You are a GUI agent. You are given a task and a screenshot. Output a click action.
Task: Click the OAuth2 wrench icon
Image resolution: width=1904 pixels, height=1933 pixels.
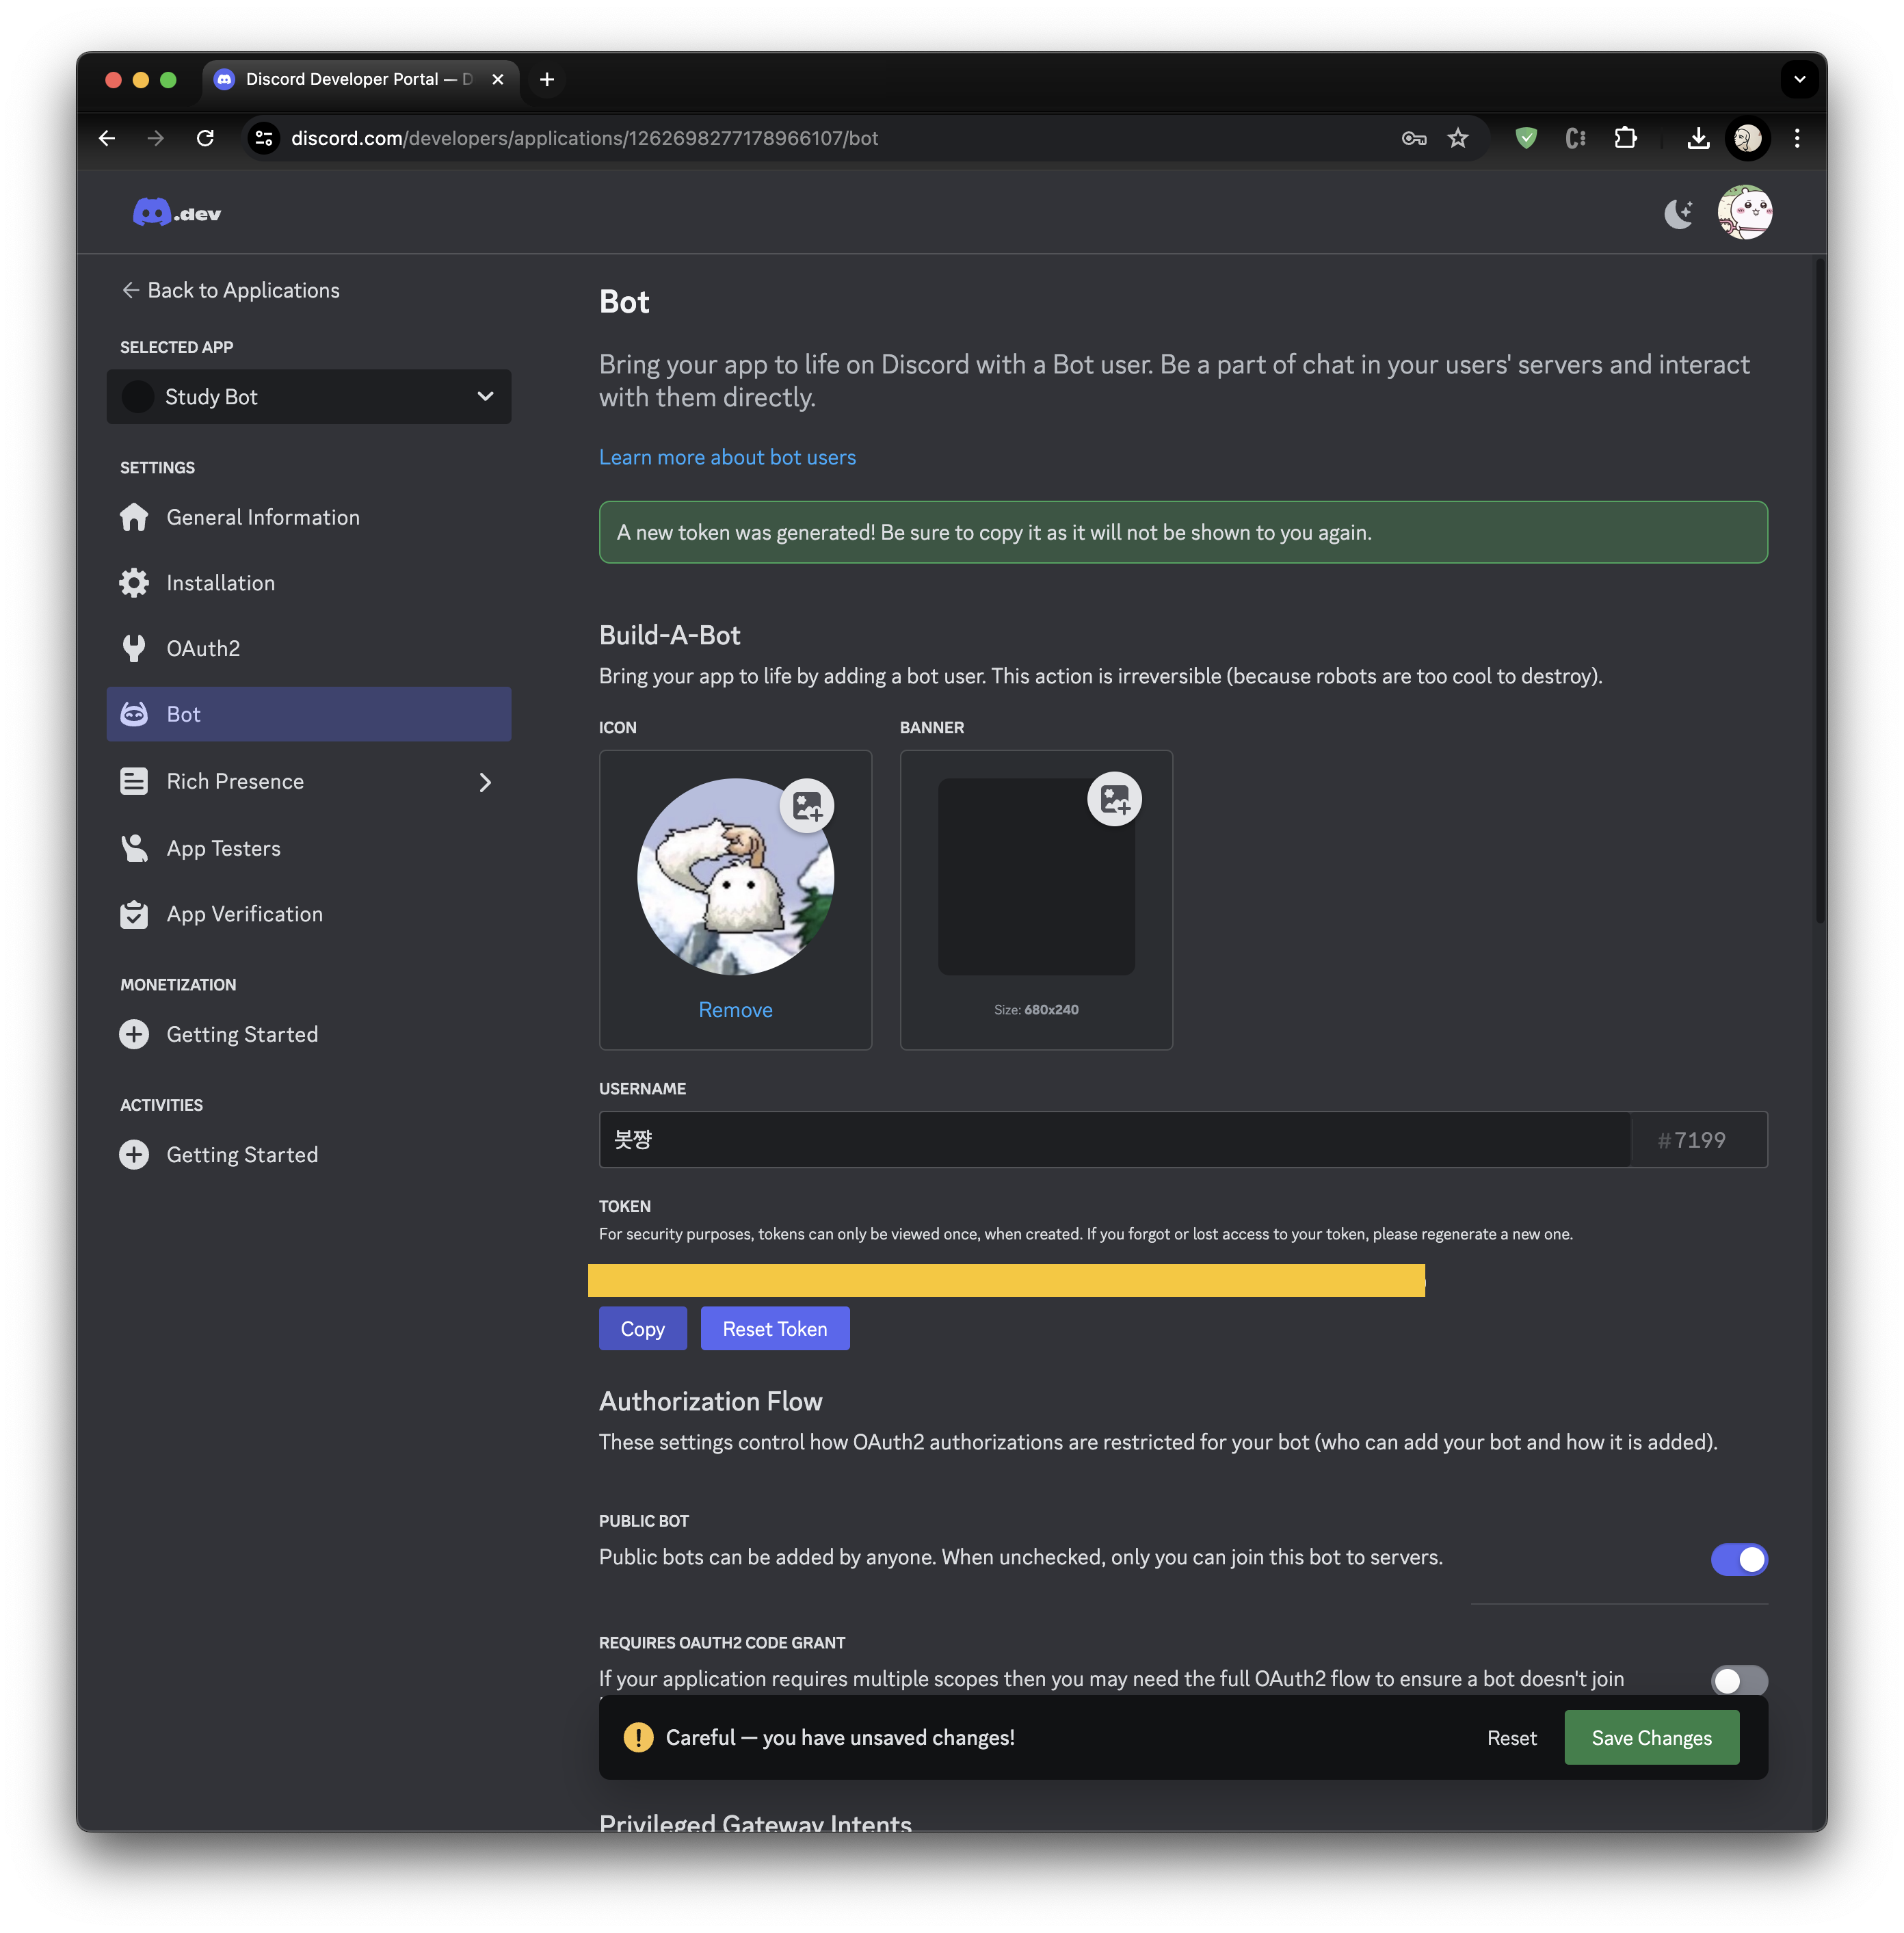click(x=134, y=648)
